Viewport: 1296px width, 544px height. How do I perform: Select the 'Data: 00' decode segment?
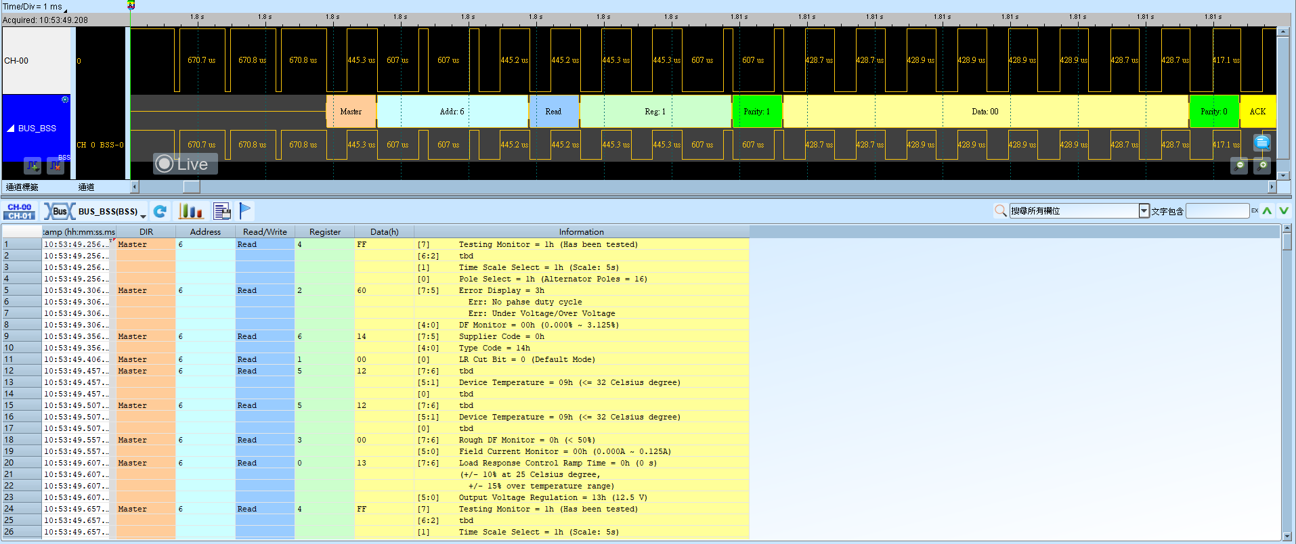[985, 112]
